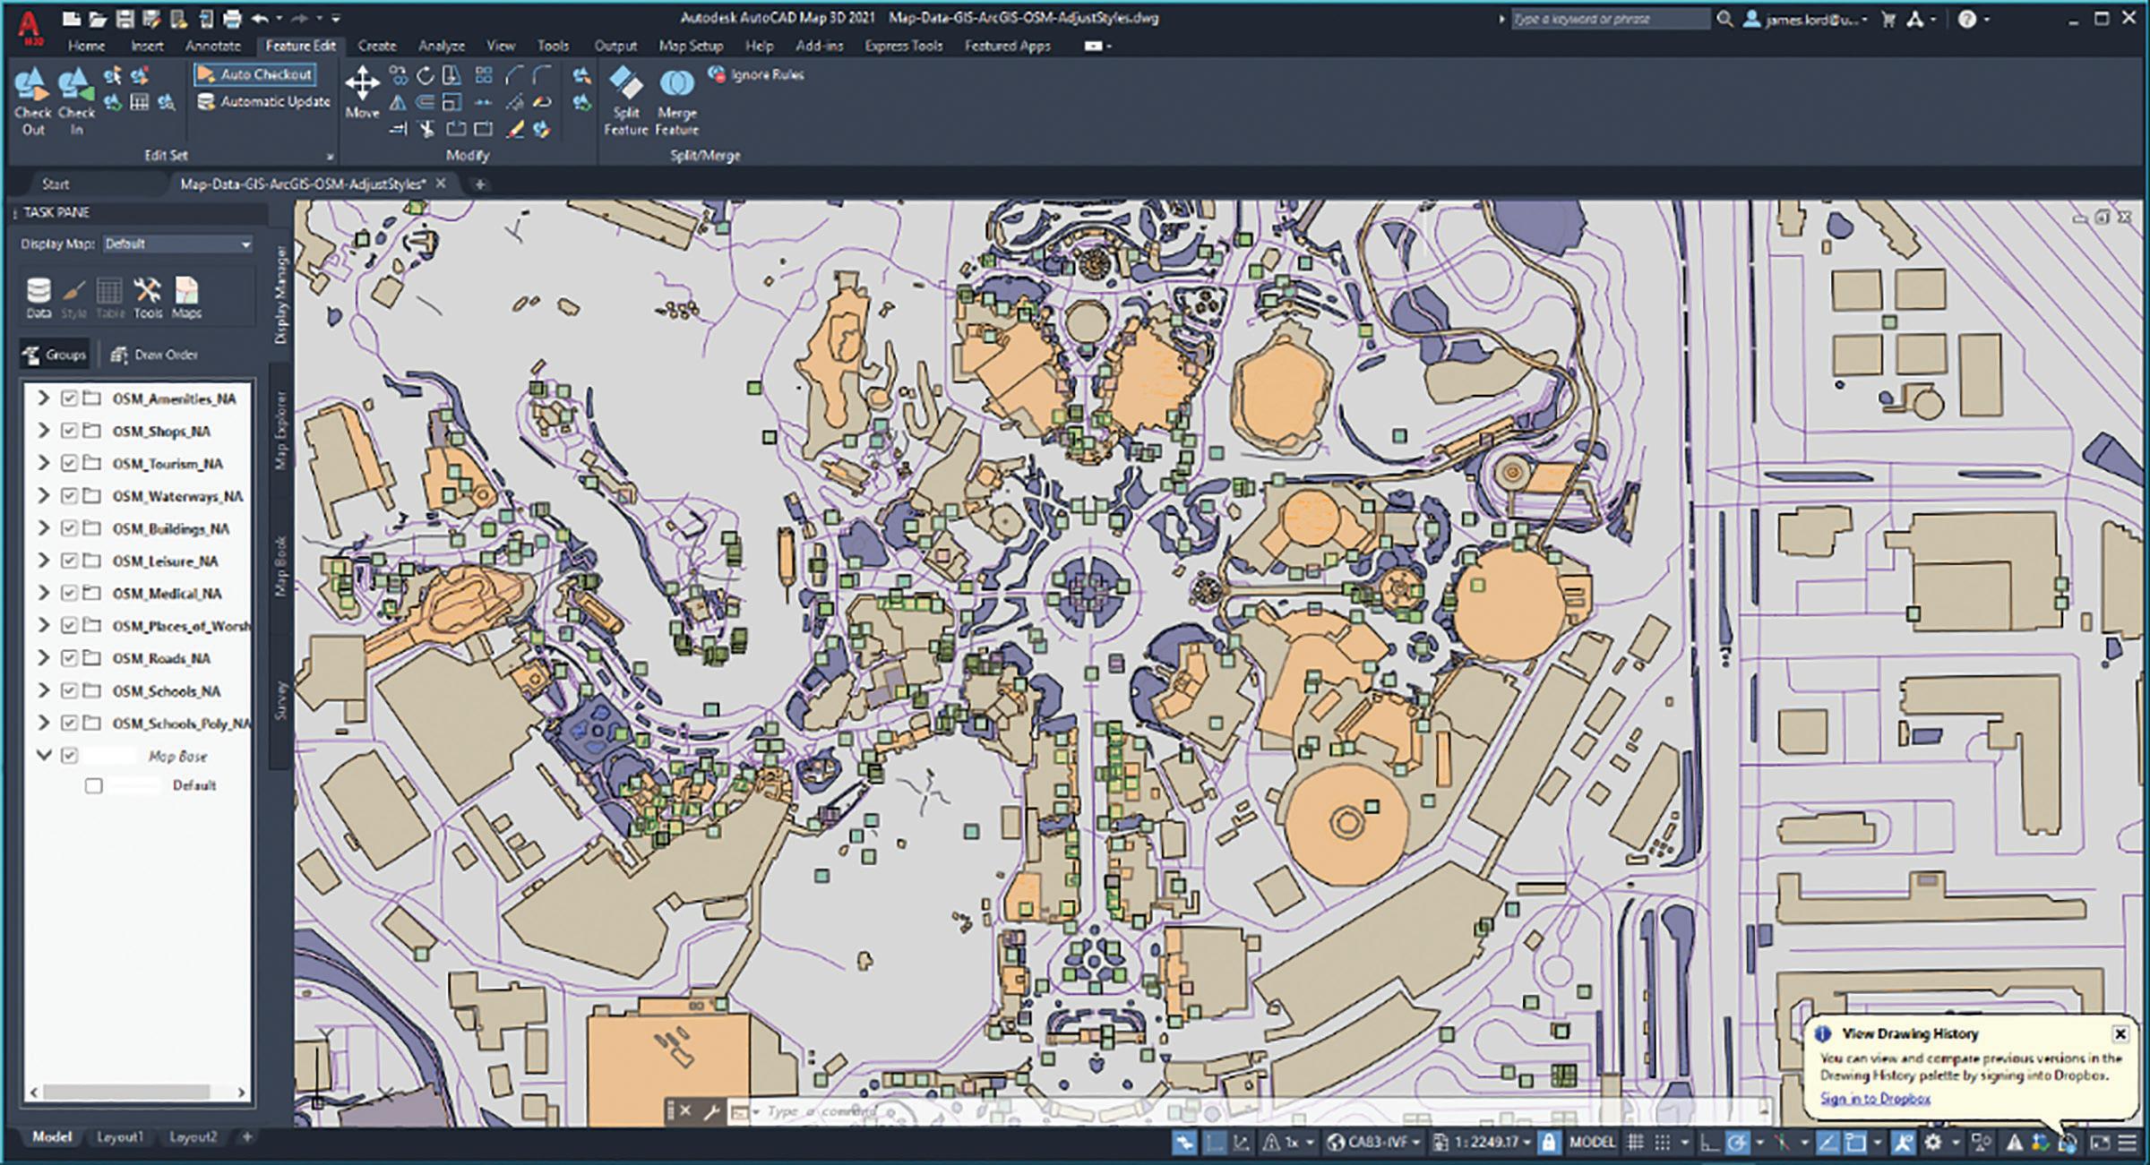This screenshot has width=2150, height=1165.
Task: Click the MODEL button in status bar
Action: 1592,1142
